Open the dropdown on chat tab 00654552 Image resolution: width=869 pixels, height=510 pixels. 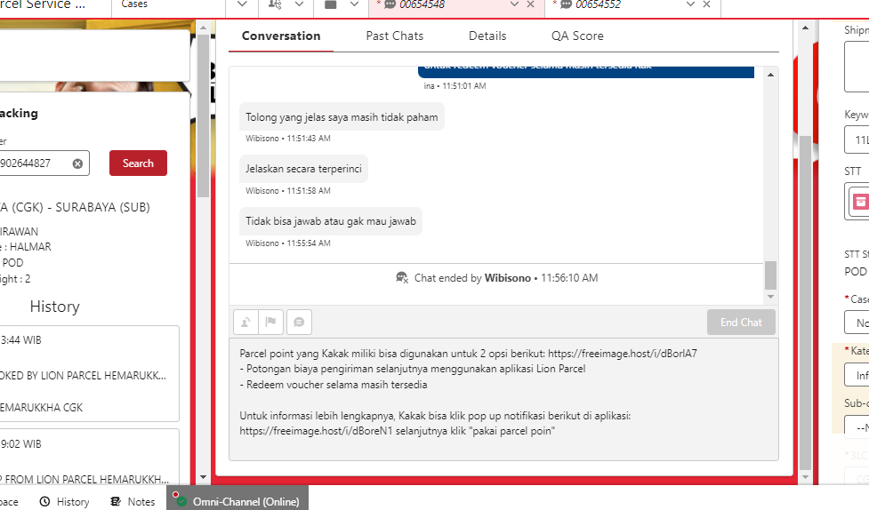[x=690, y=4]
